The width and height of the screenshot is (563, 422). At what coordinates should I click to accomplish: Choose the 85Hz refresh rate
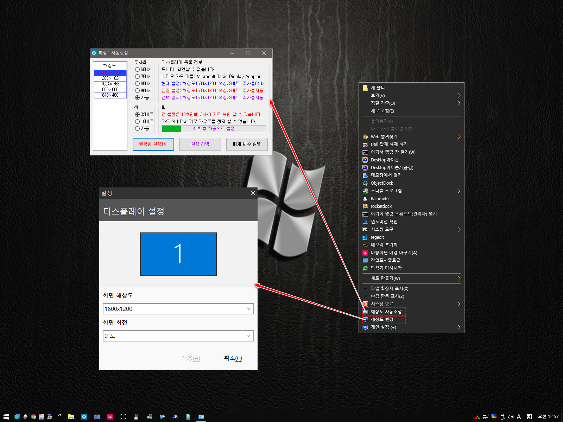[x=138, y=84]
